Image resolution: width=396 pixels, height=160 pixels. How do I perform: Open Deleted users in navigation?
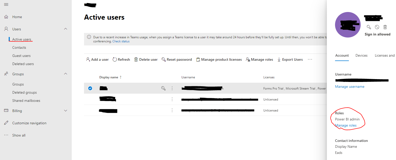tap(23, 64)
